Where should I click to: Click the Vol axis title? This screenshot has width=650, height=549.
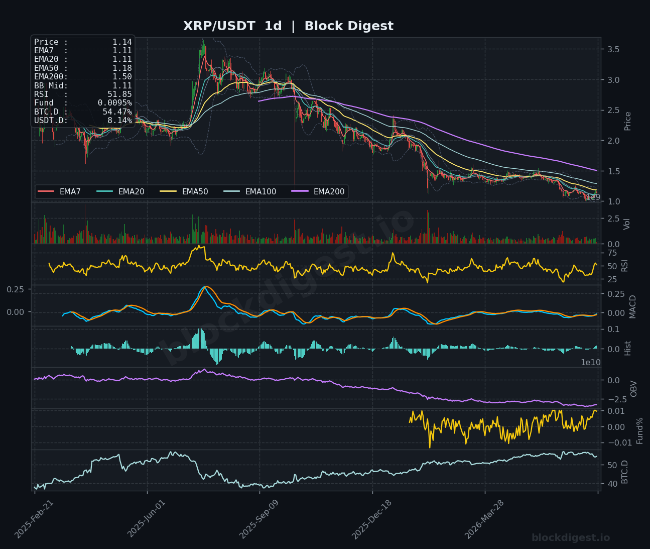(627, 224)
